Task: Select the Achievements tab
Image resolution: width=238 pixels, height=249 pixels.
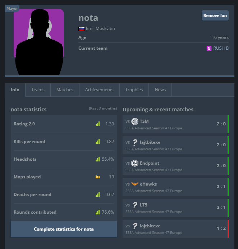Action: 99,90
